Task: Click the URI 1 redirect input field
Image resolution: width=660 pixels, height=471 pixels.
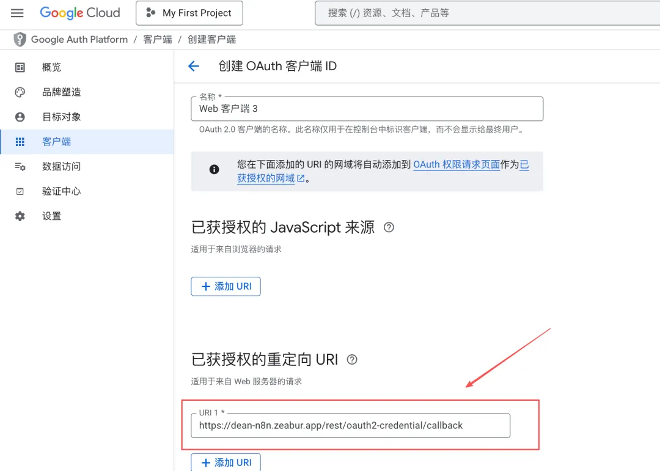Action: [x=350, y=426]
